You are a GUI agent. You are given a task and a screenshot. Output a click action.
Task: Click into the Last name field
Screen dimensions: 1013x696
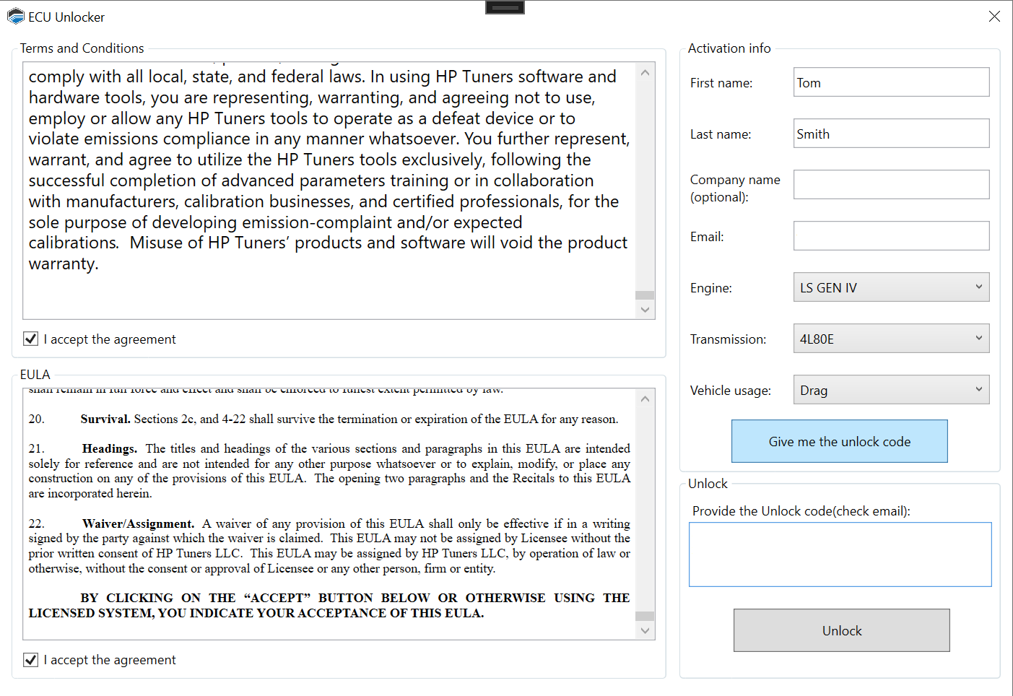(x=891, y=134)
